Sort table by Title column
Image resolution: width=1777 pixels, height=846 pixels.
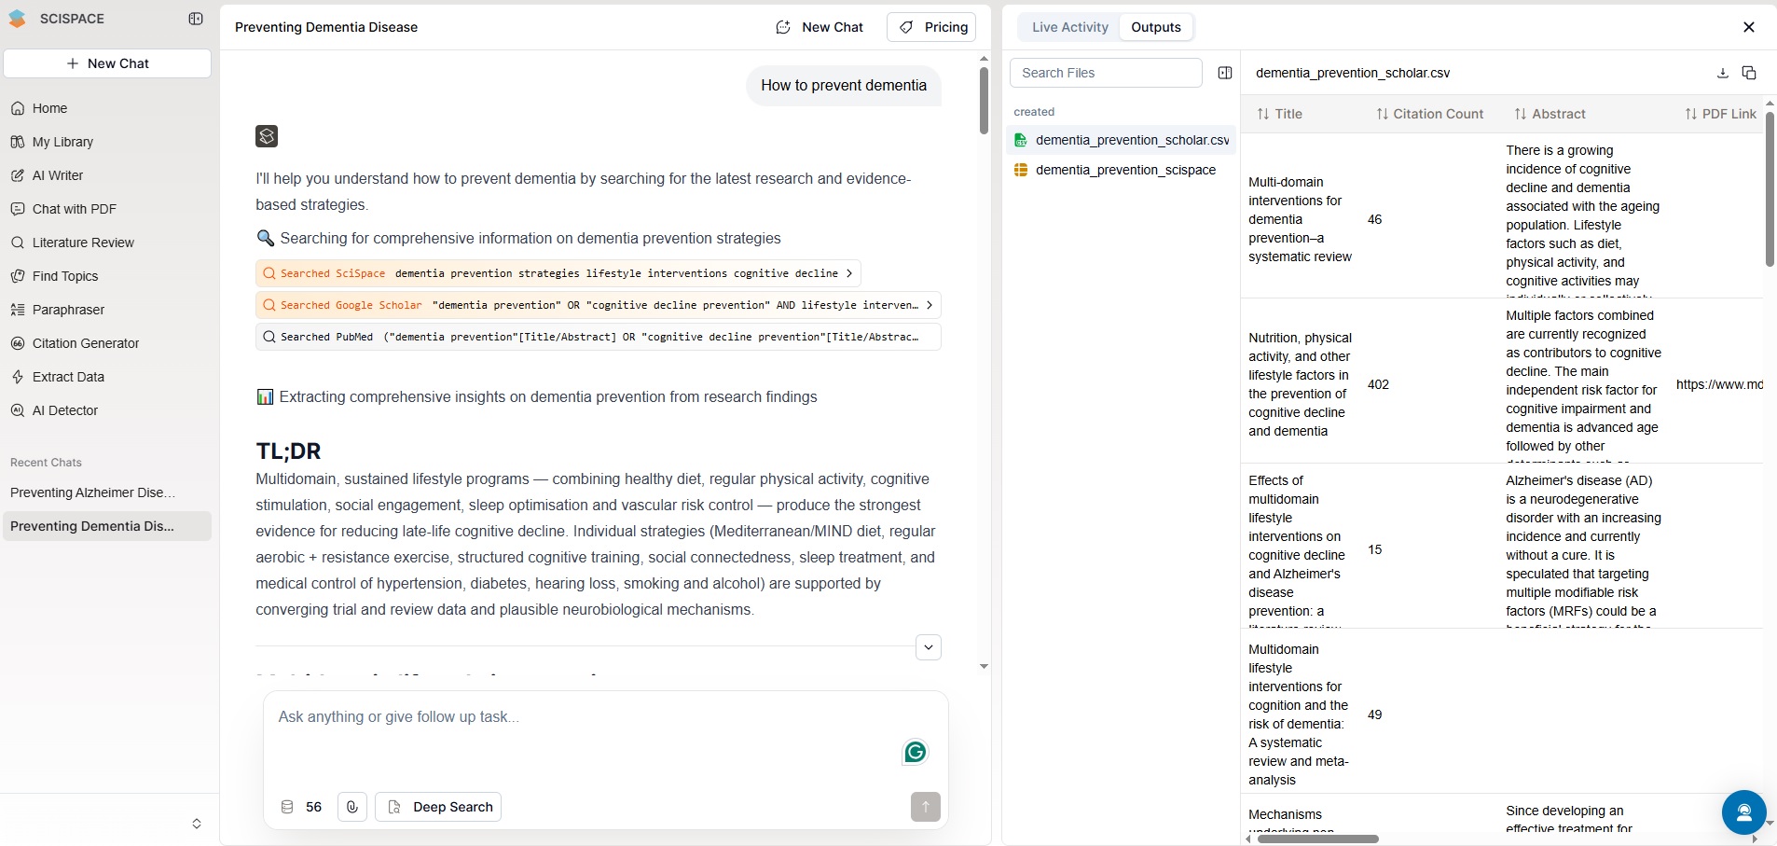[x=1279, y=114]
